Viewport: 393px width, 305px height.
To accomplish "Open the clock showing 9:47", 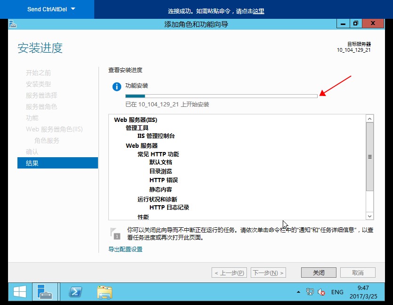I will (363, 292).
